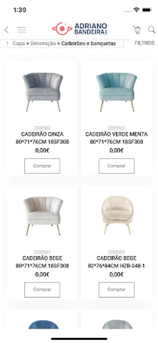Open search with magnifier icon
The image size is (158, 343).
pos(152,30)
